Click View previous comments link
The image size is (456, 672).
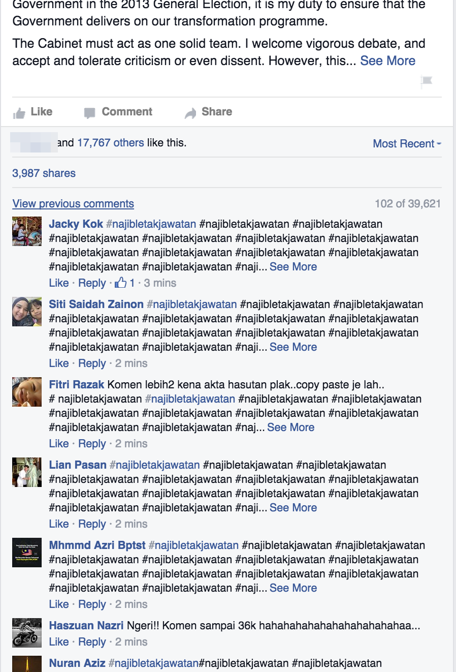(x=73, y=203)
